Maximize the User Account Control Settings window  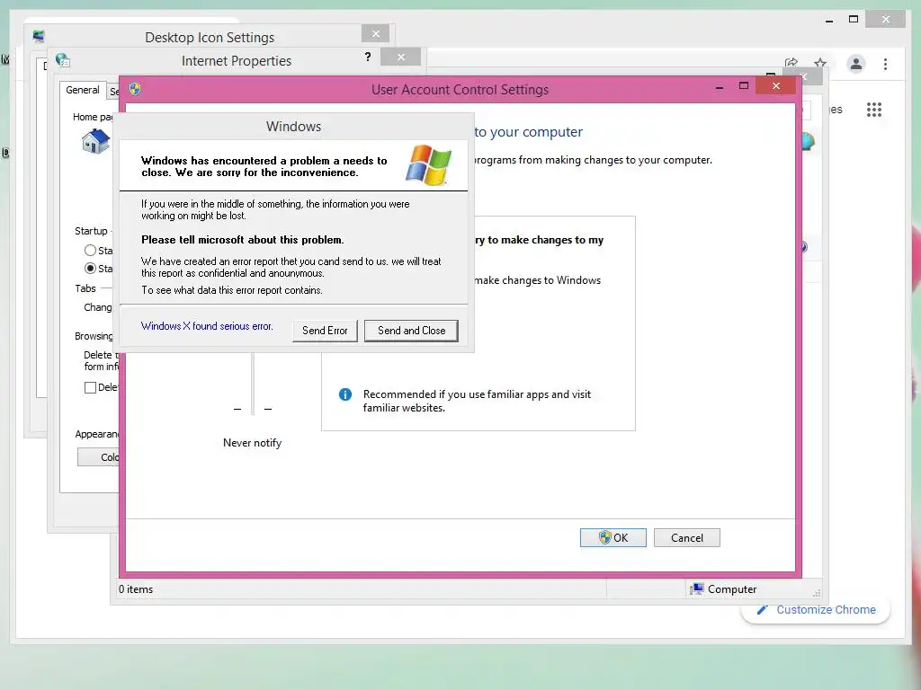click(x=744, y=86)
